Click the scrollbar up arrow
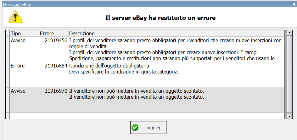This screenshot has height=140, width=297. (x=289, y=33)
